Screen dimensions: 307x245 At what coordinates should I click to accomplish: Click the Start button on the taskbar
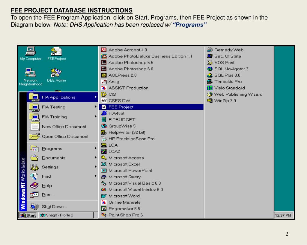tap(28, 215)
